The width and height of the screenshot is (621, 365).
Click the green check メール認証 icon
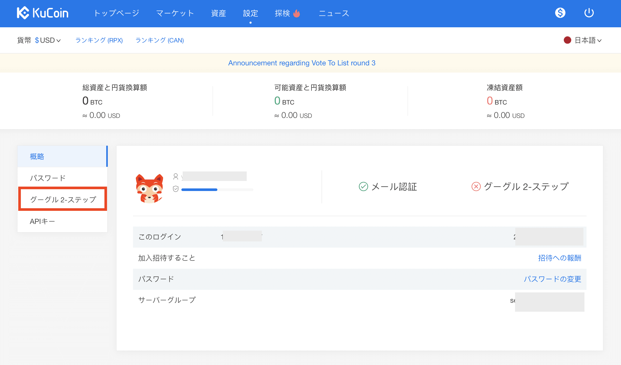click(x=363, y=187)
